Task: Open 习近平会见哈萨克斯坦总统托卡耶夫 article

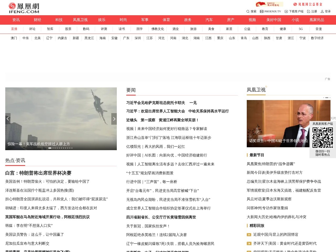Action: [x=156, y=103]
